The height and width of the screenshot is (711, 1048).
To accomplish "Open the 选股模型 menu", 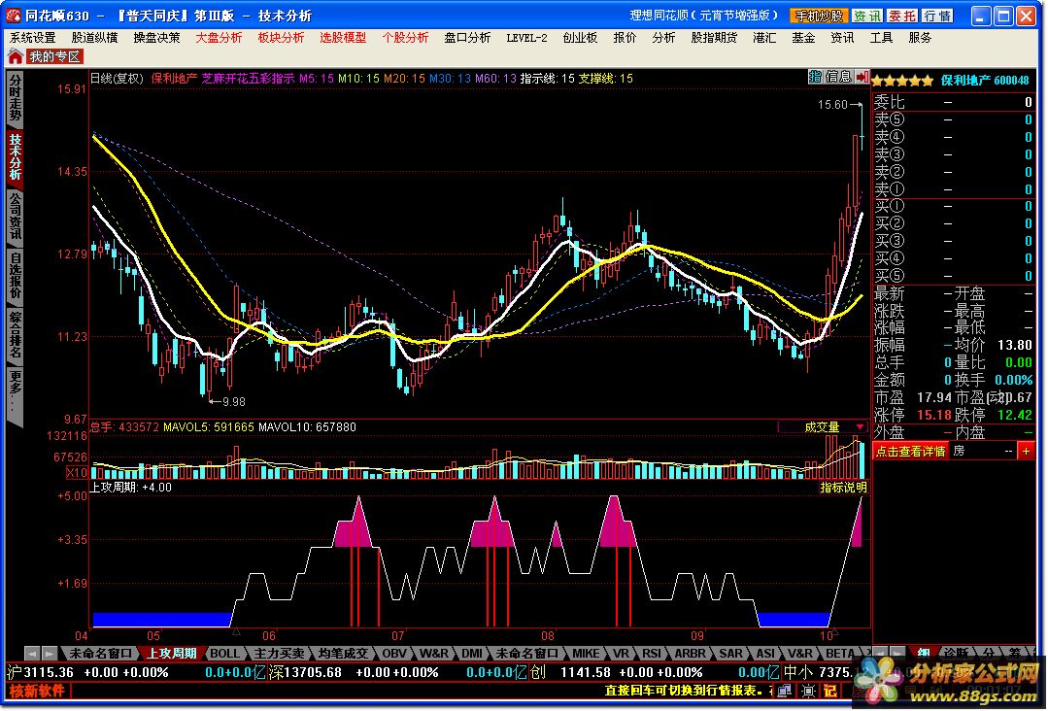I will 343,38.
